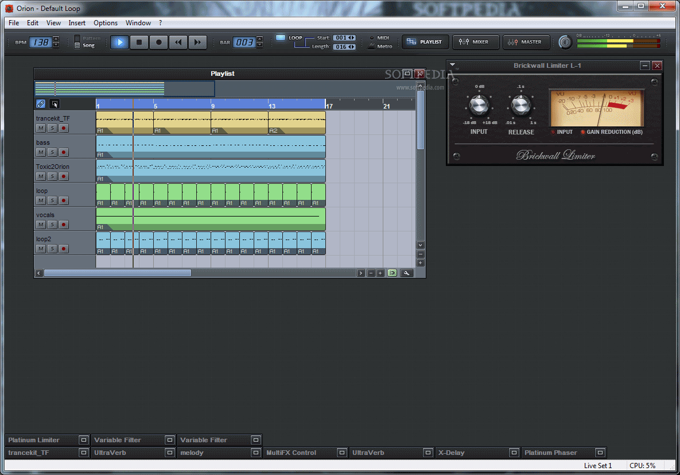This screenshot has height=475, width=680.
Task: Open the View menu
Action: [x=53, y=23]
